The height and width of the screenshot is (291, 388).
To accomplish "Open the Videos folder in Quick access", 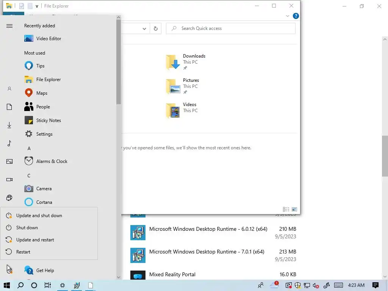I will click(181, 110).
